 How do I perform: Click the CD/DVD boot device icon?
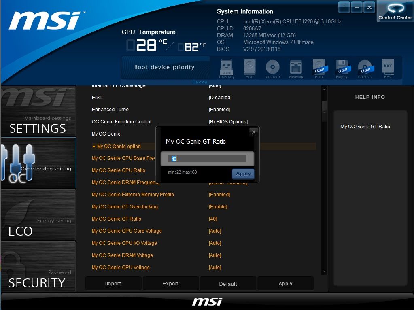click(x=272, y=69)
